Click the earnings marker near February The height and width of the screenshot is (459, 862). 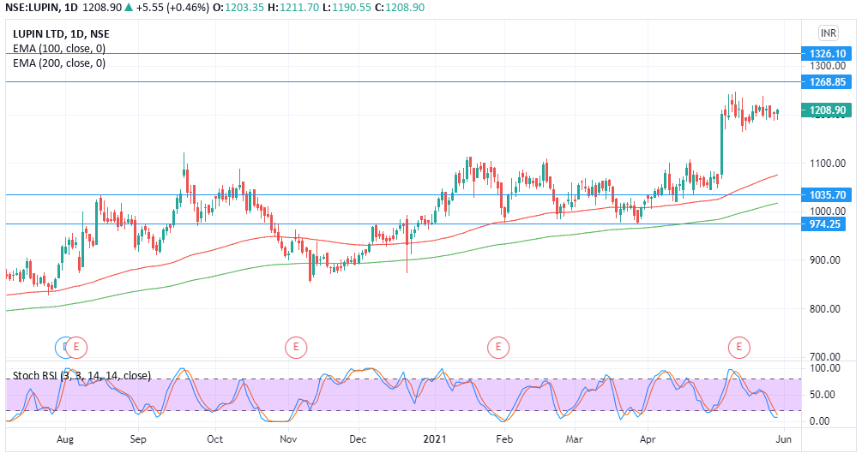click(x=497, y=347)
